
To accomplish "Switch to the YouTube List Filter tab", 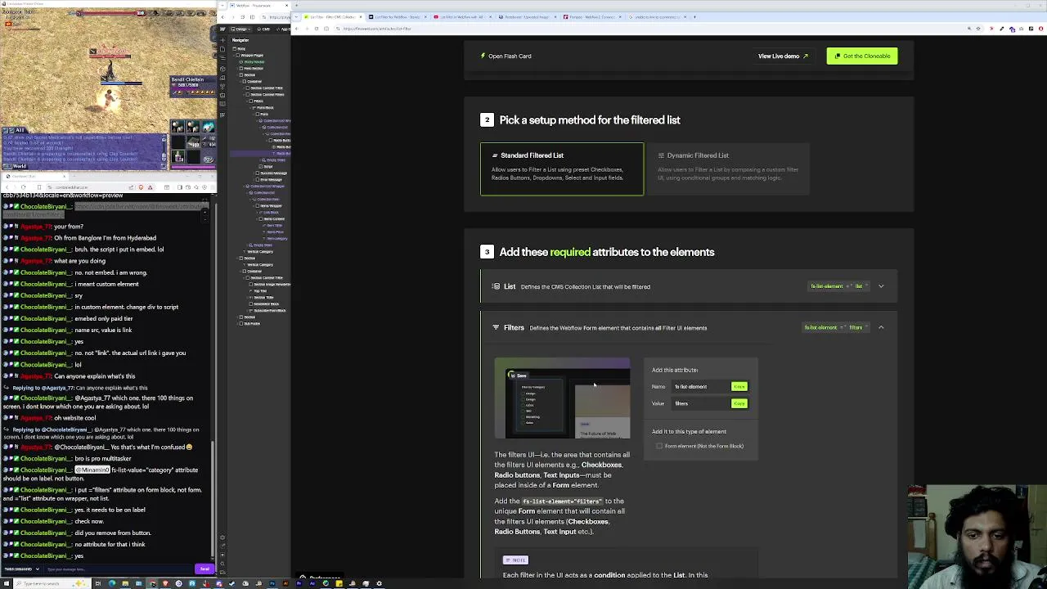I will coord(461,17).
